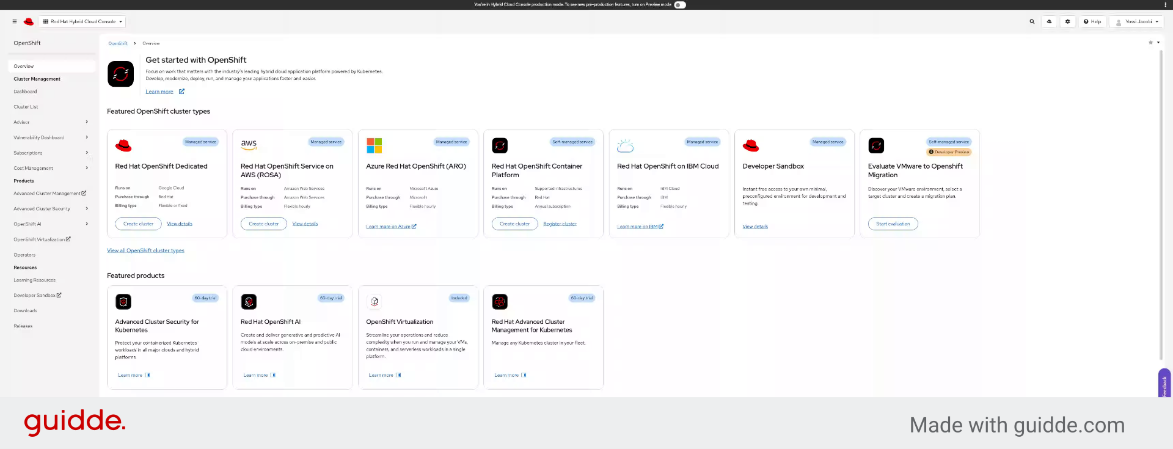
Task: Click the Microsoft logo on ARO card
Action: tap(374, 145)
